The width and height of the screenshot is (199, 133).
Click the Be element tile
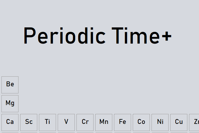(x=10, y=85)
